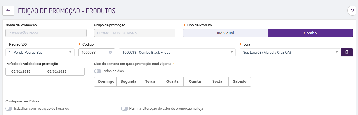This screenshot has height=115, width=358.
Task: Toggle the Todos os dias switch
Action: click(x=97, y=71)
